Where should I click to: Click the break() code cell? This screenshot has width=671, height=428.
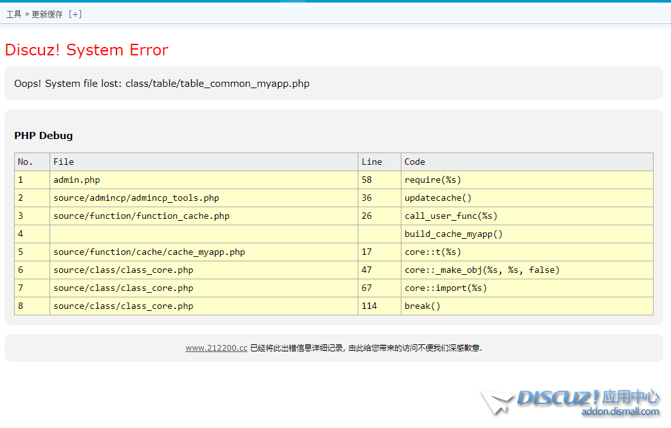[422, 306]
